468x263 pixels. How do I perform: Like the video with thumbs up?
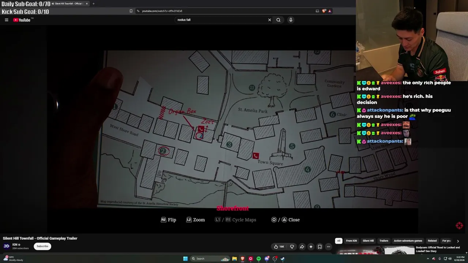point(279,247)
